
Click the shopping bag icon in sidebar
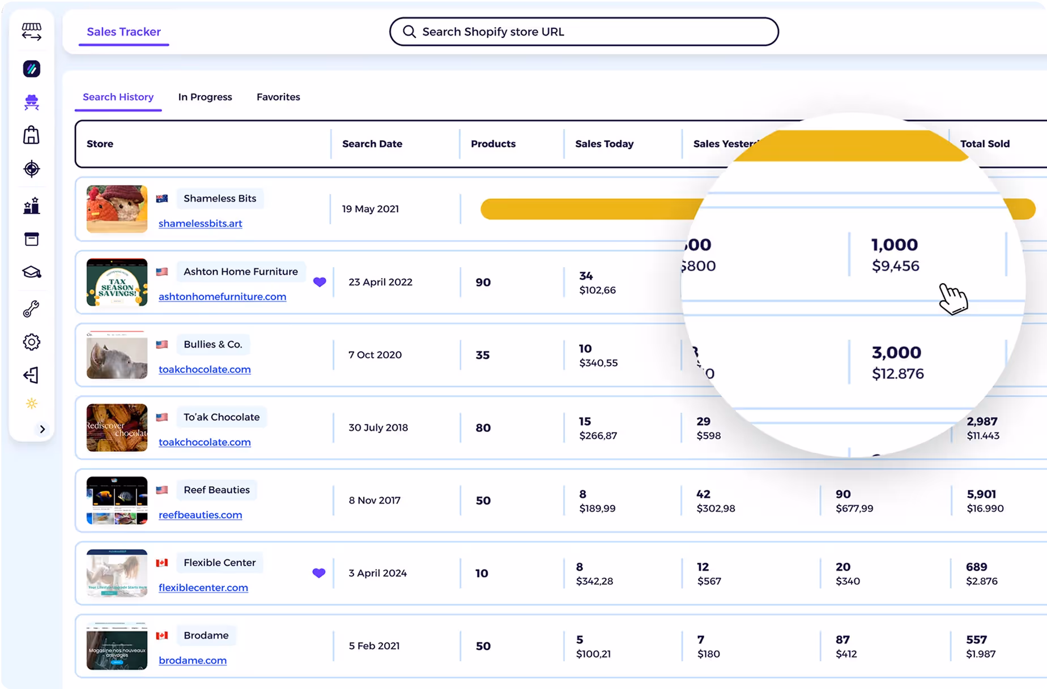(31, 135)
